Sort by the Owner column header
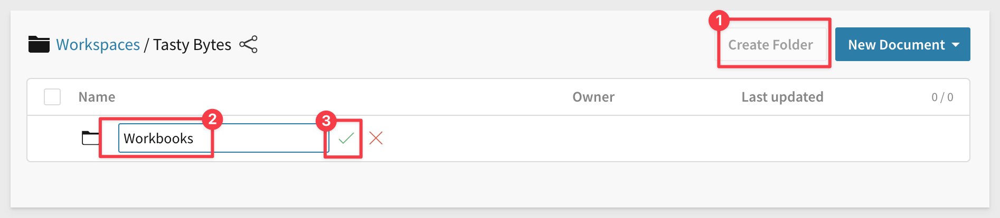Viewport: 1000px width, 218px height. pyautogui.click(x=593, y=97)
